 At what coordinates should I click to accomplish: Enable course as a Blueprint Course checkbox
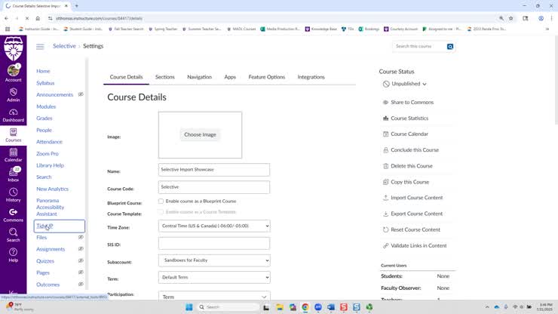click(x=161, y=201)
